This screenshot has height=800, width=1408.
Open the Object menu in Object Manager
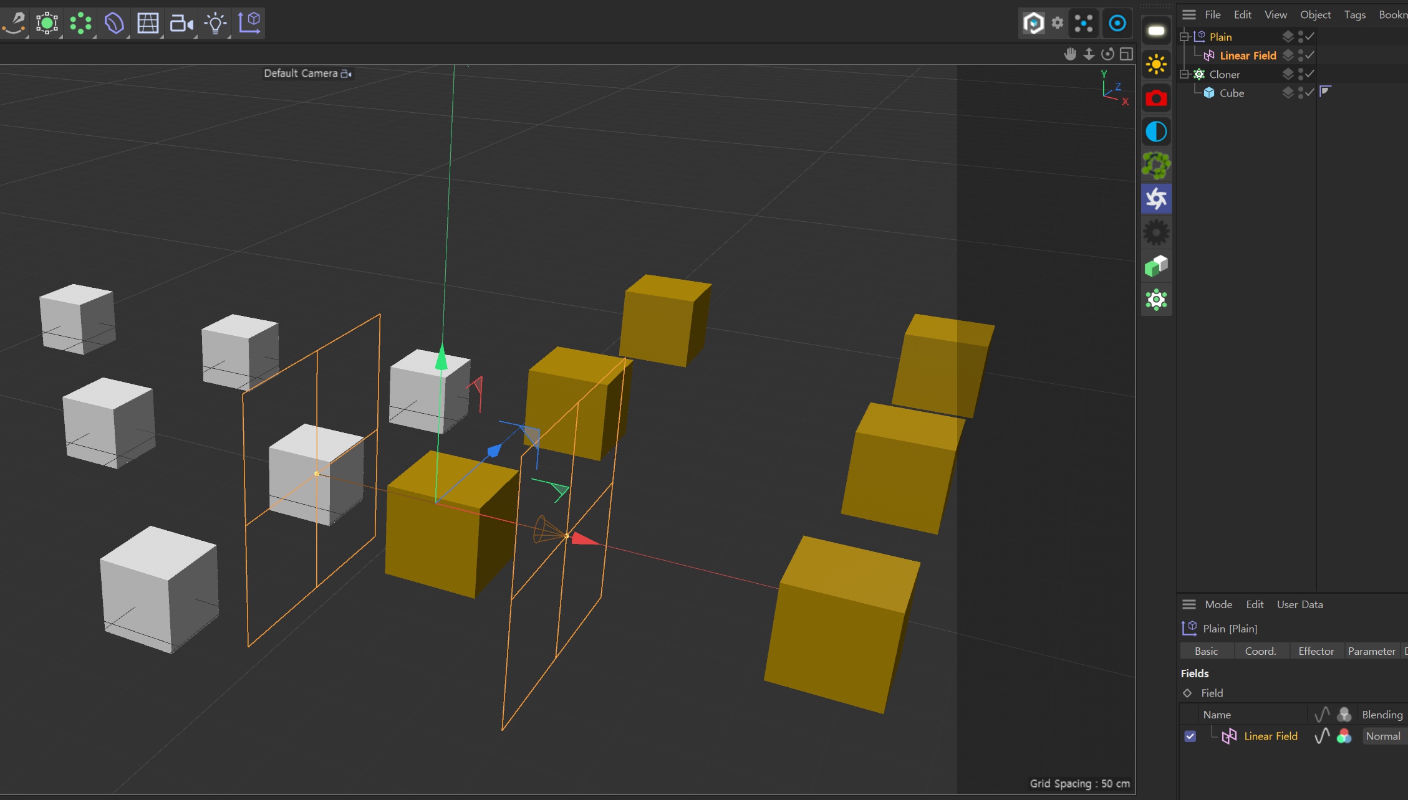pos(1315,14)
